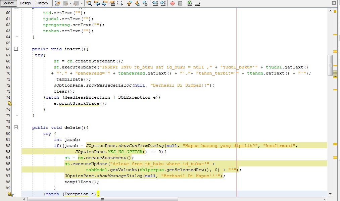The width and height of the screenshot is (340, 201).
Task: Click the editor hint lightbulb on line 75
Action: [x=9, y=103]
